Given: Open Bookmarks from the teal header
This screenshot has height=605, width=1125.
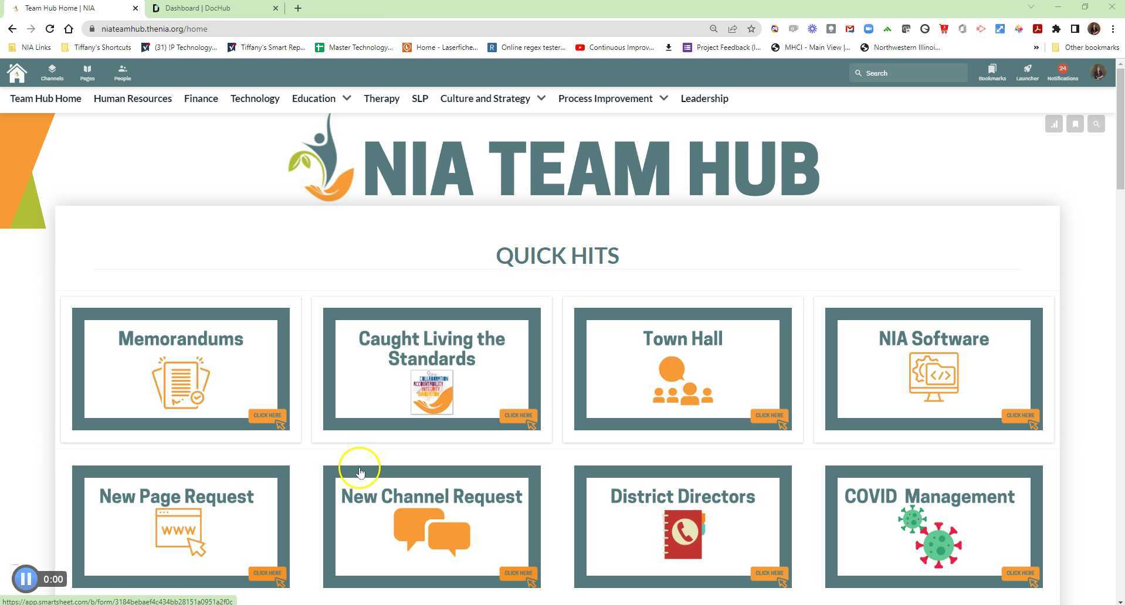Looking at the screenshot, I should tap(991, 72).
